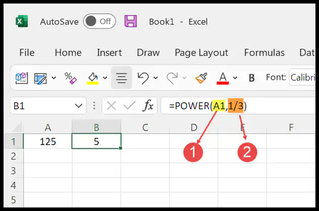
Task: Open the fill color dropdown arrow
Action: (105, 78)
